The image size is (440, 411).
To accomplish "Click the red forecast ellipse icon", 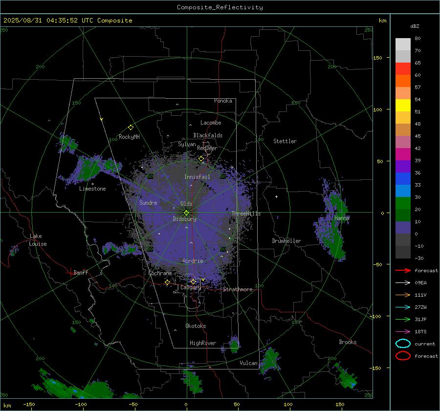I will coord(403,356).
